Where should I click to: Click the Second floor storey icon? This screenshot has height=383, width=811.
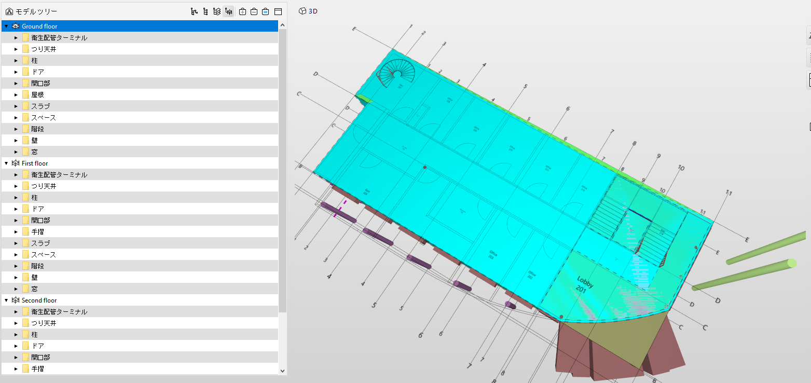tap(16, 300)
